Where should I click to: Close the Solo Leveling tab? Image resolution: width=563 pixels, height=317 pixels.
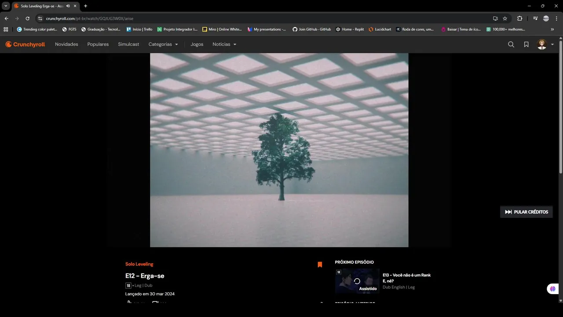click(x=75, y=6)
